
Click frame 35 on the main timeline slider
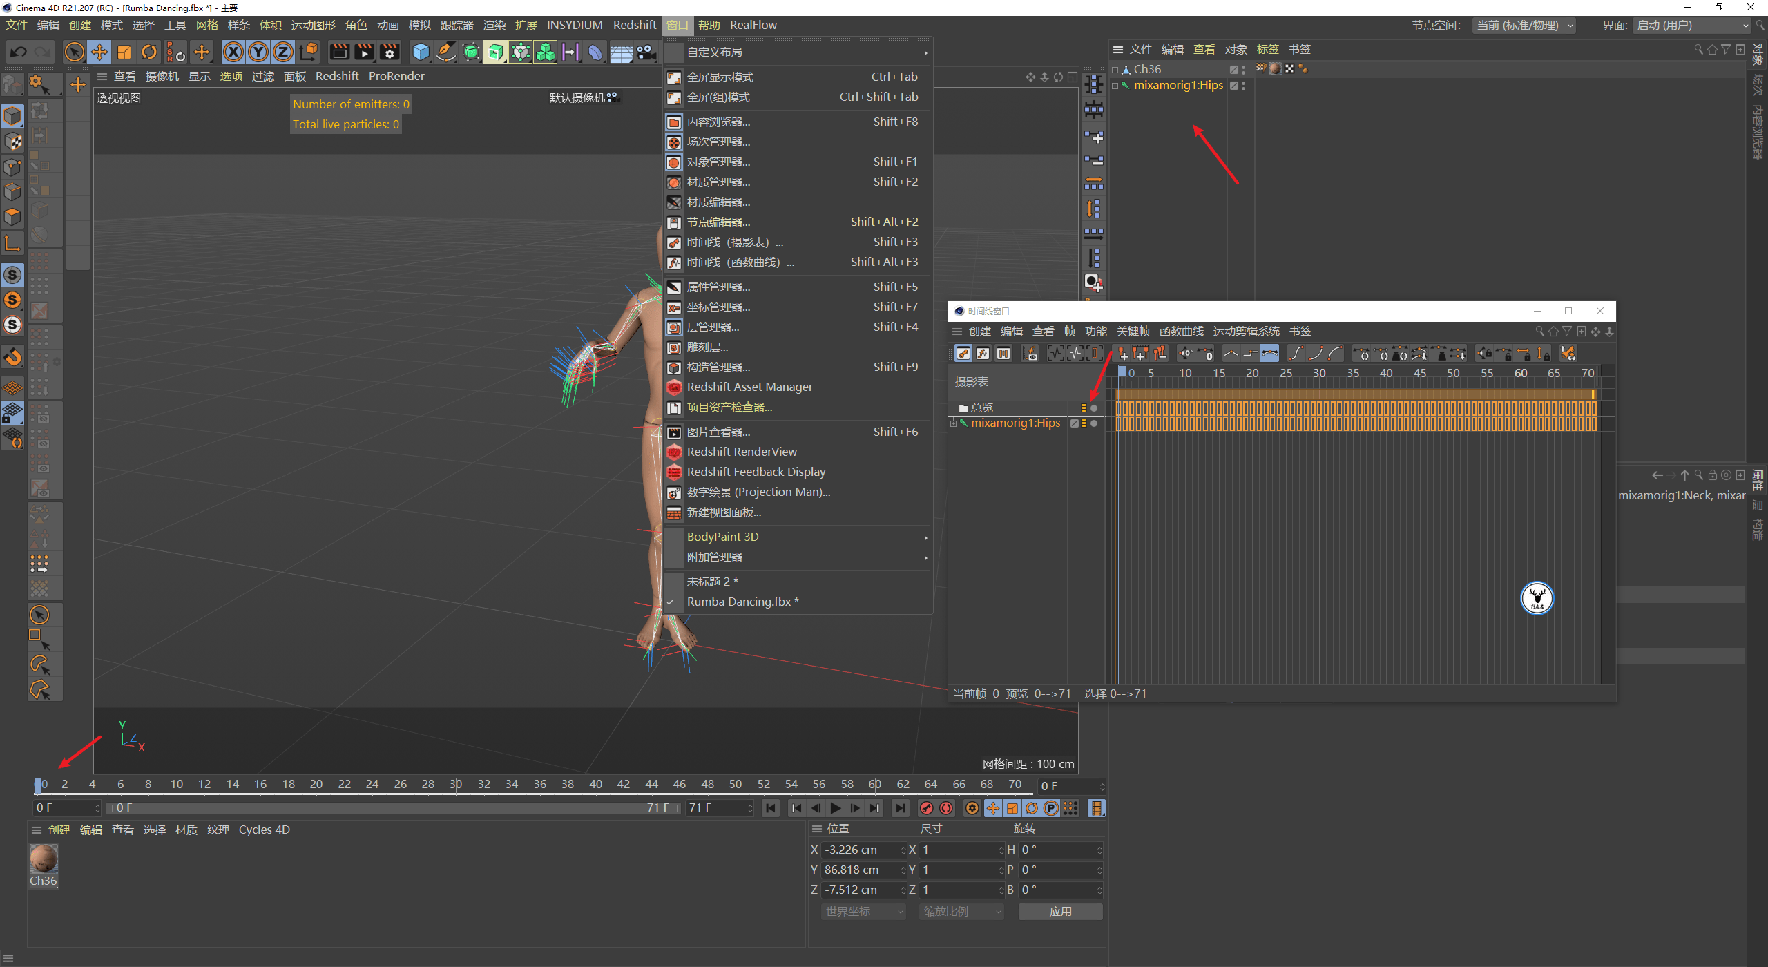point(527,784)
